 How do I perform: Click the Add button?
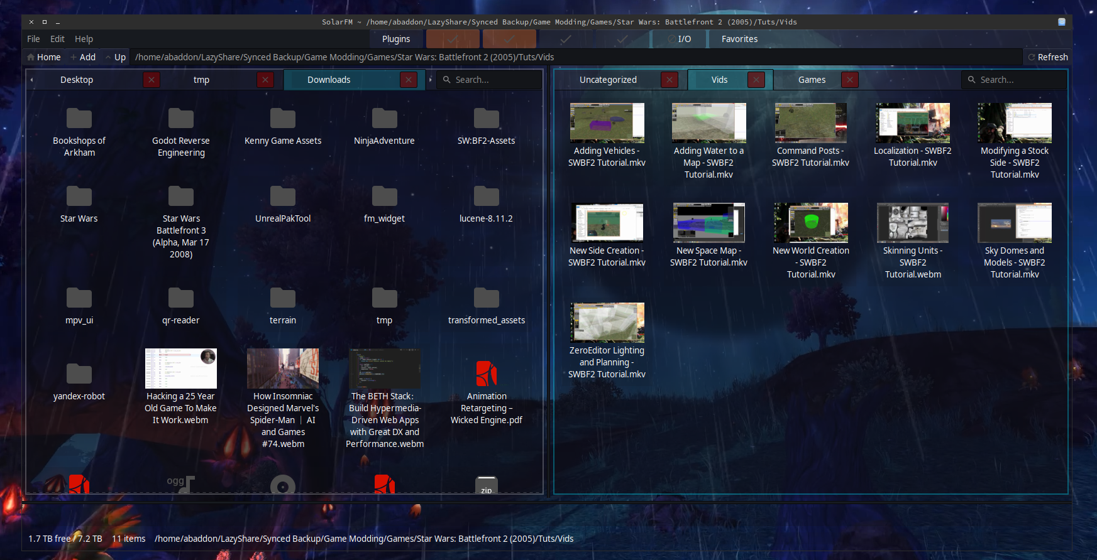83,57
